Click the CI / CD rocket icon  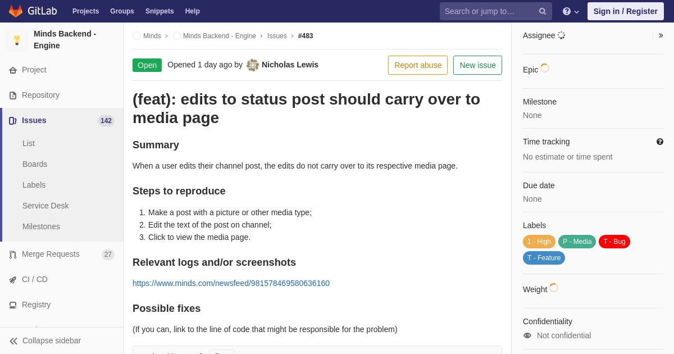(x=13, y=280)
